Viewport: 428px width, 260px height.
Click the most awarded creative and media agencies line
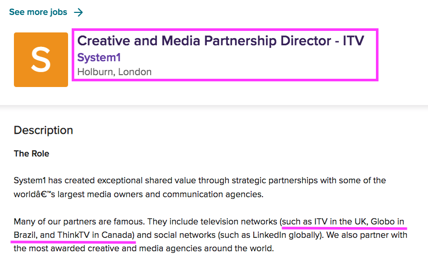click(144, 249)
